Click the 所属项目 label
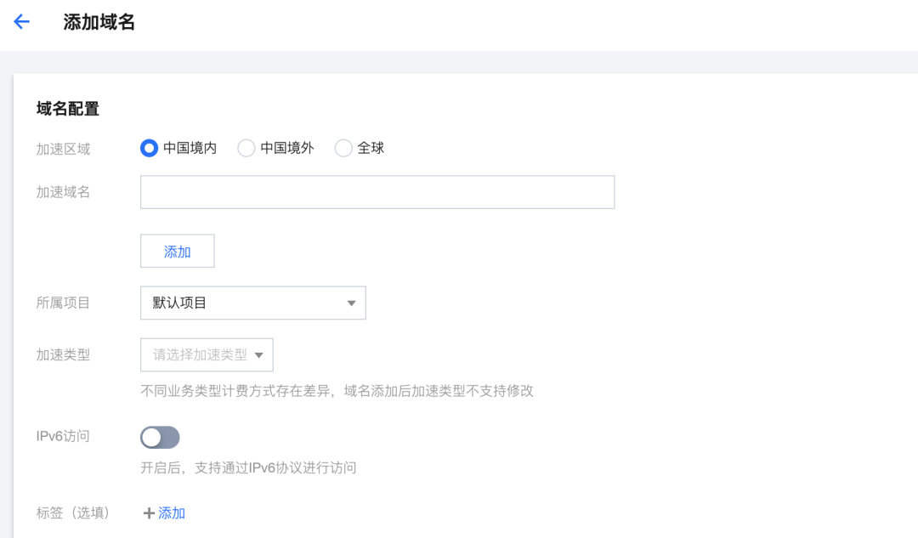 tap(63, 303)
